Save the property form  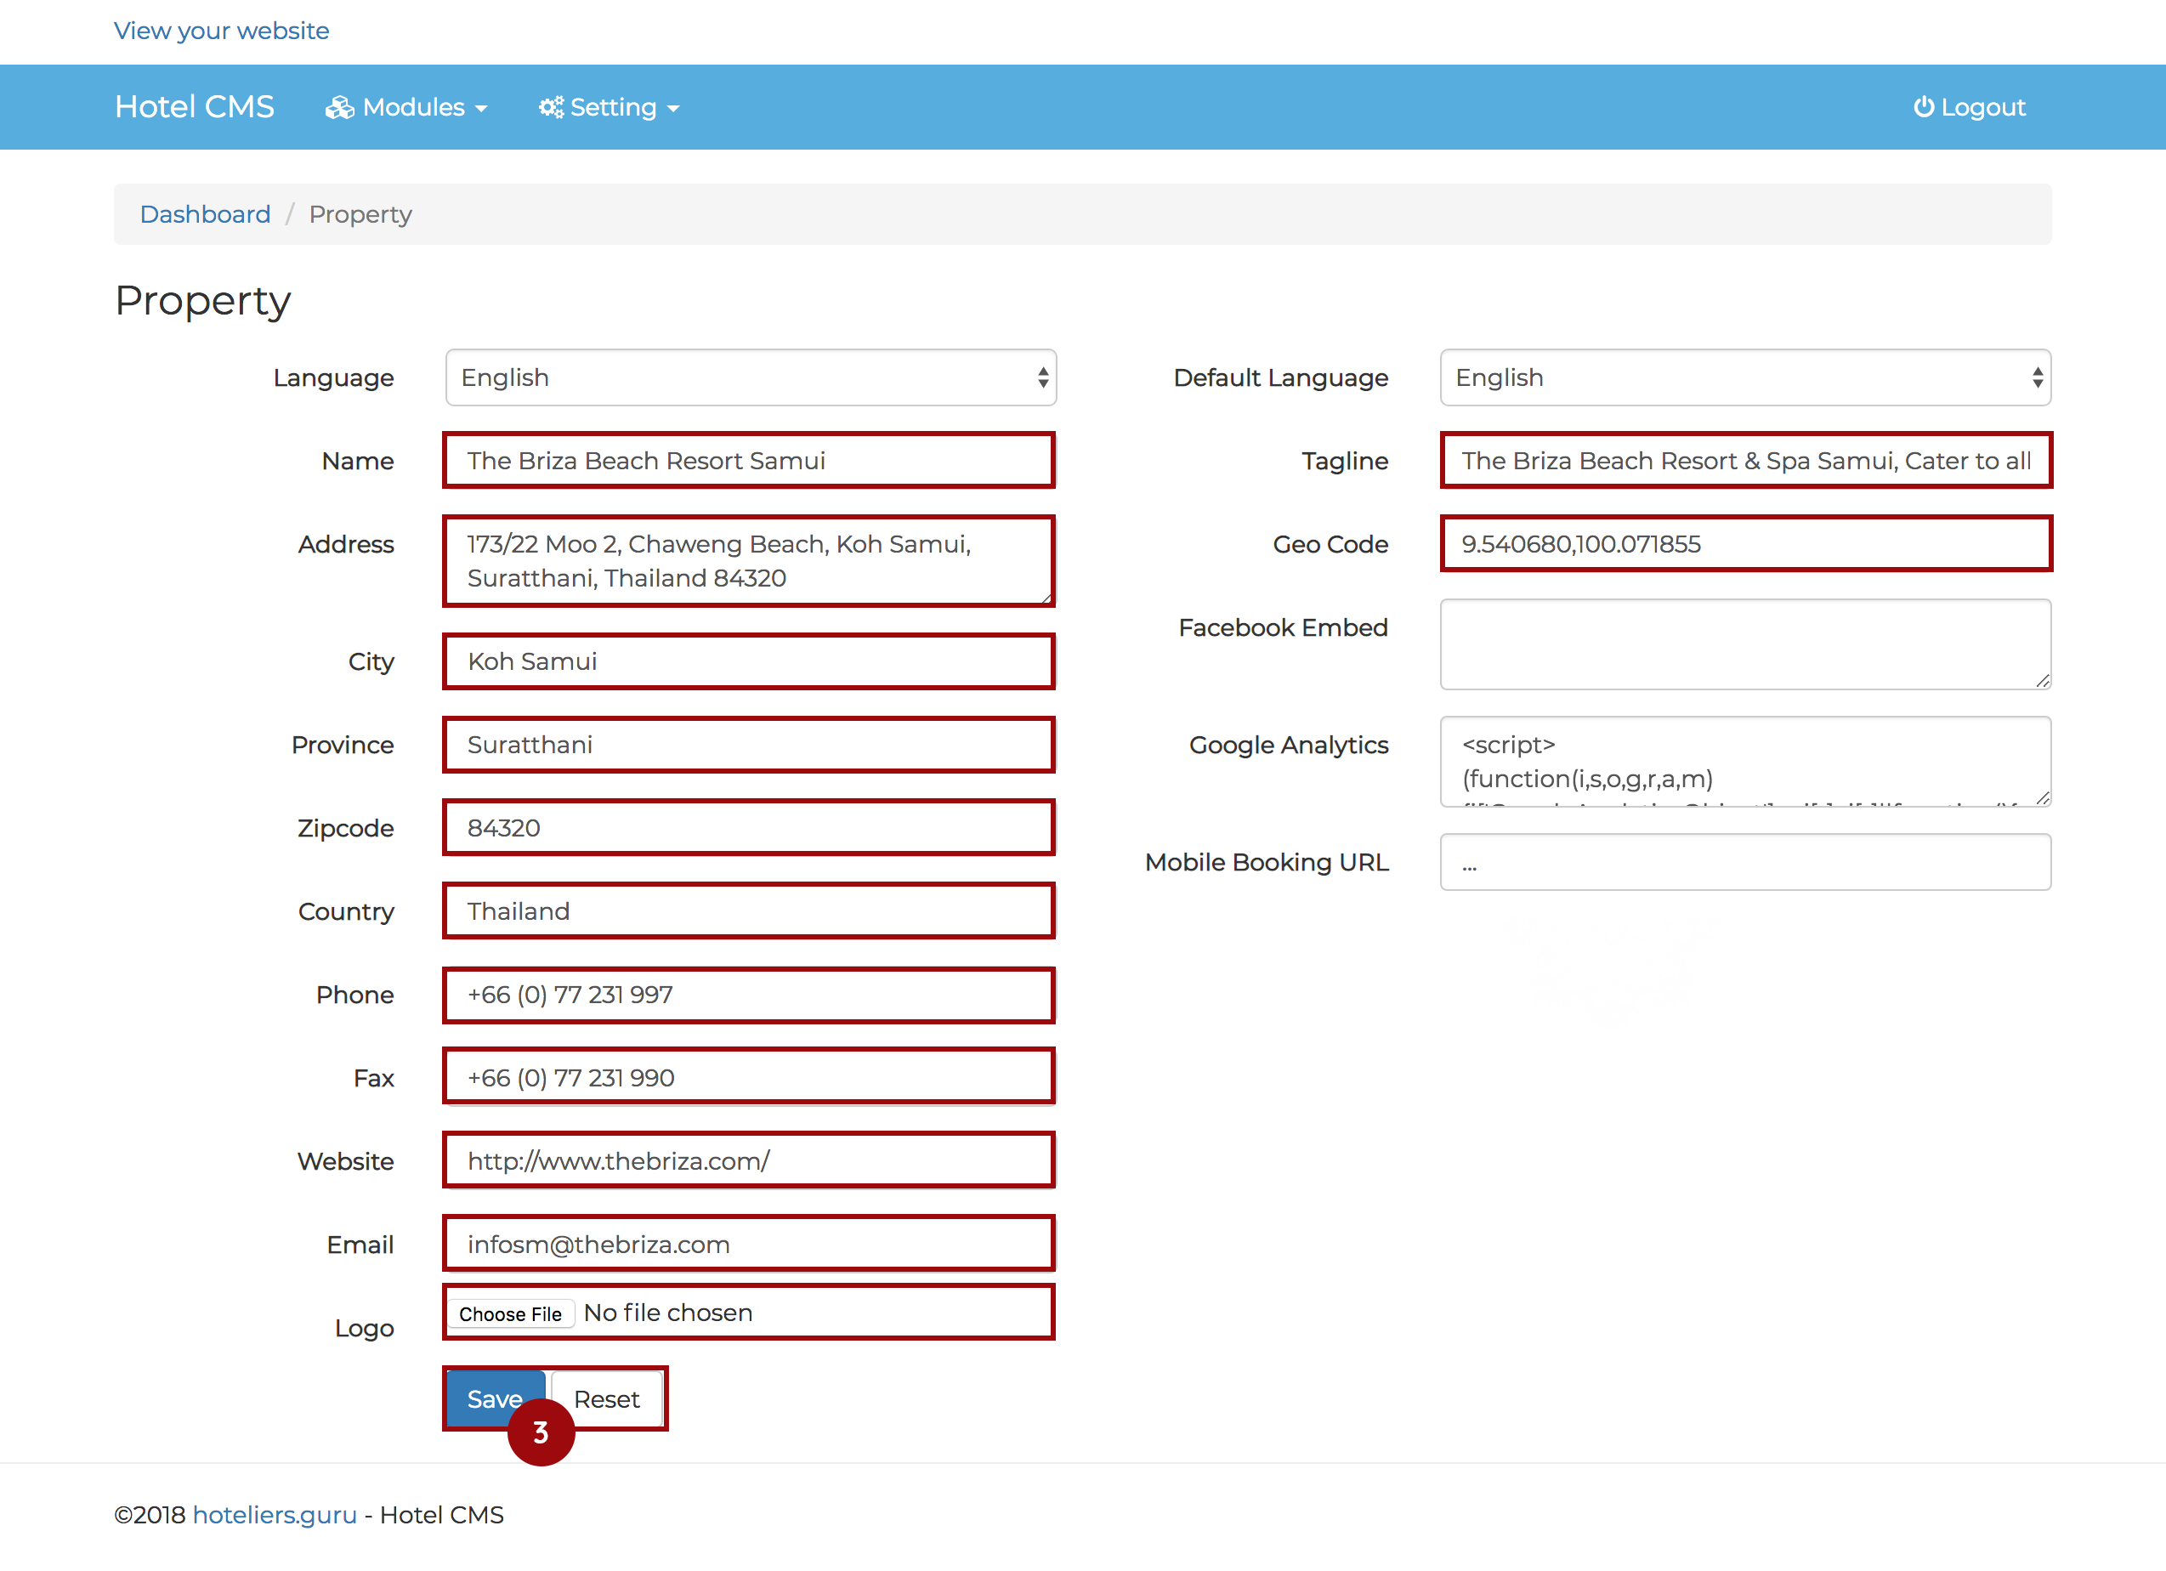pos(495,1398)
